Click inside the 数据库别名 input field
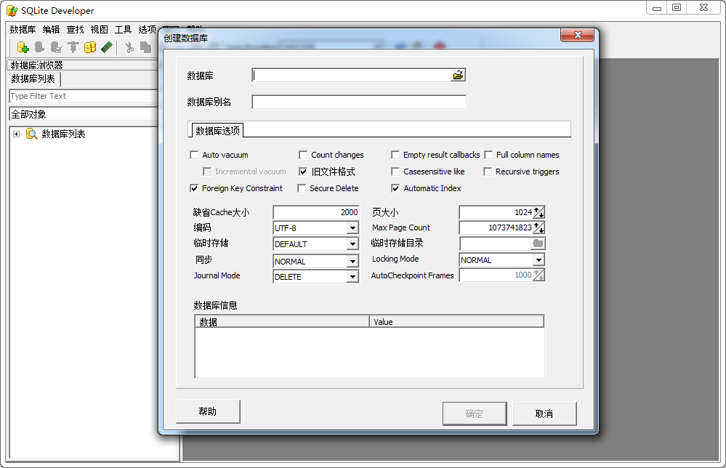726x468 pixels. (x=356, y=102)
